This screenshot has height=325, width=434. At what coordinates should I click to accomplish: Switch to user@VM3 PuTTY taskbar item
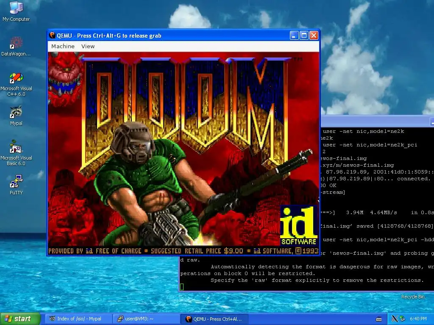click(x=146, y=319)
